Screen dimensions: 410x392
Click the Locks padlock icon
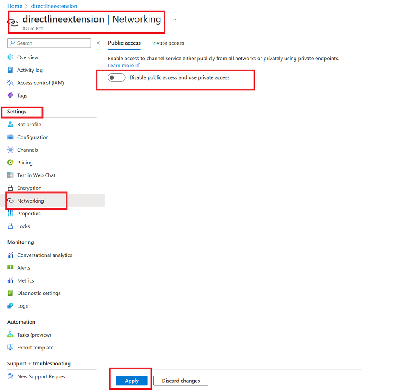(10, 226)
